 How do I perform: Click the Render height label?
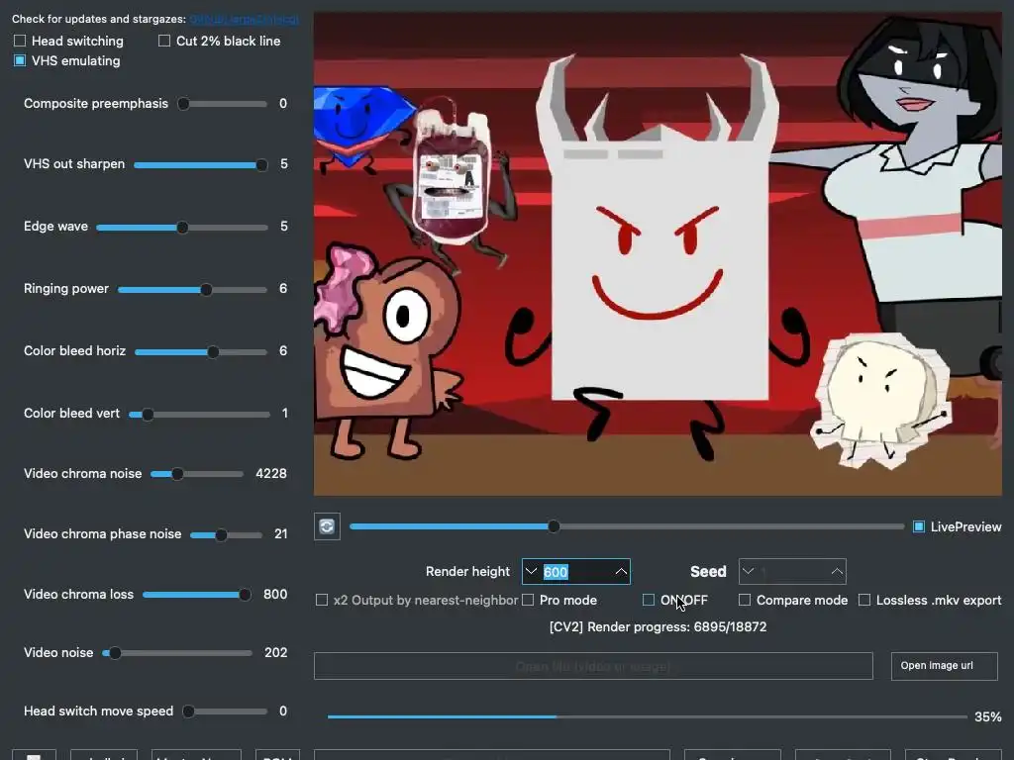pyautogui.click(x=467, y=571)
